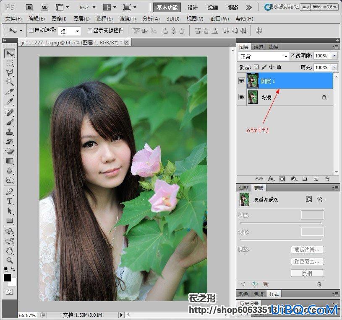Toggle lock transparent pixels

click(x=256, y=67)
